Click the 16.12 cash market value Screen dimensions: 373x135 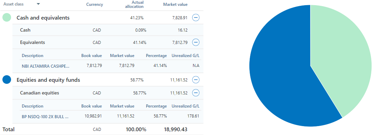click(182, 30)
